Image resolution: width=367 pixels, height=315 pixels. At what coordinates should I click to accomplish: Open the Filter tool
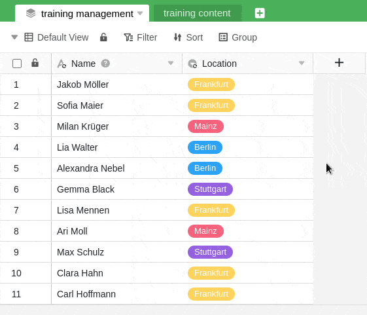coord(141,37)
